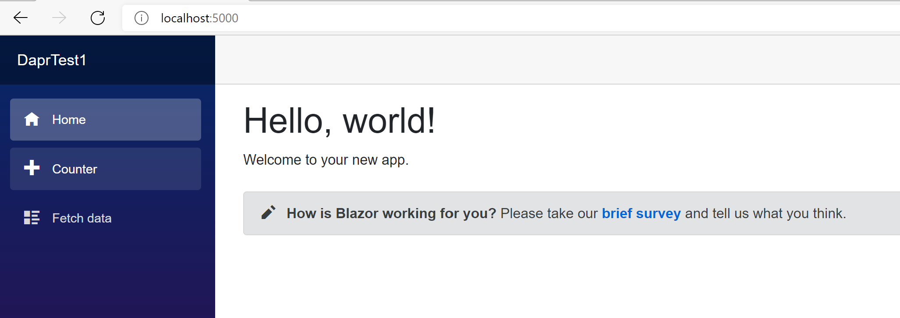The width and height of the screenshot is (900, 318).
Task: Click the browser back arrow
Action: [x=21, y=18]
